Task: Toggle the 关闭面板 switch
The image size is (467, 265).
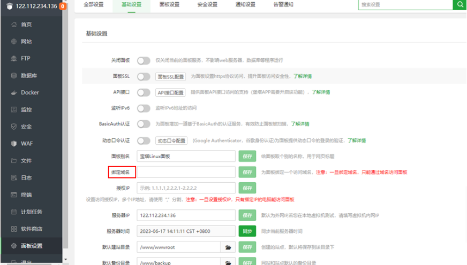Action: (x=144, y=60)
